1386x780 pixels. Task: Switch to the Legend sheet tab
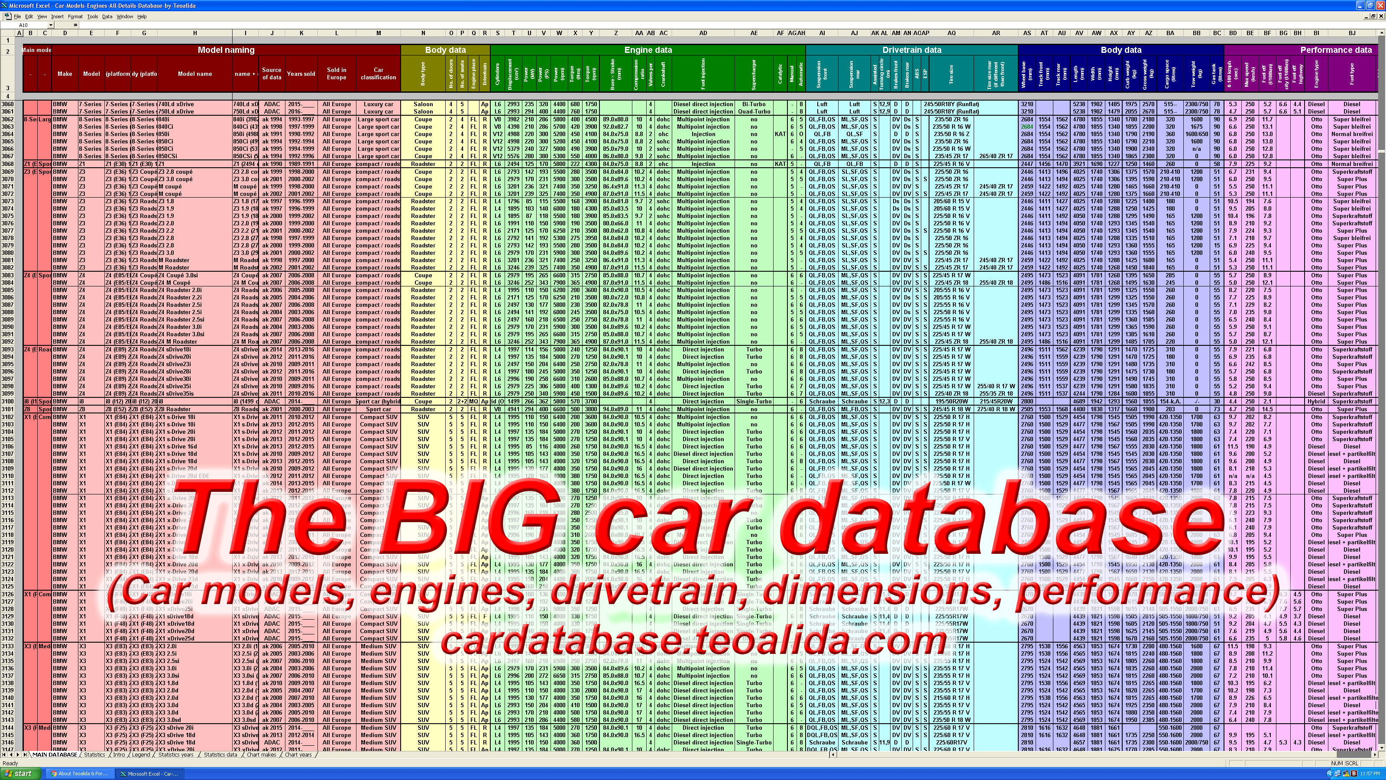tap(141, 755)
